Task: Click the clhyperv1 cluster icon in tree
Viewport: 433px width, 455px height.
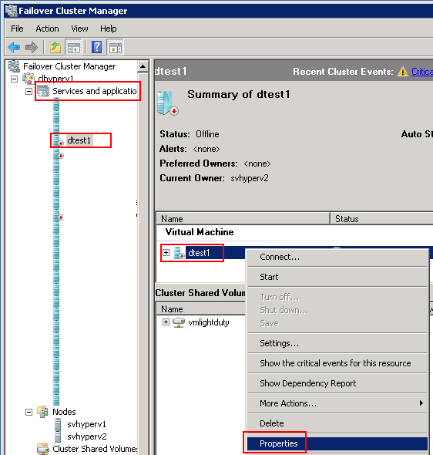Action: 29,79
